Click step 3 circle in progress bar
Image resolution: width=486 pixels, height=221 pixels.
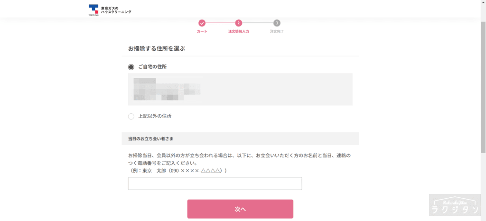click(x=277, y=23)
